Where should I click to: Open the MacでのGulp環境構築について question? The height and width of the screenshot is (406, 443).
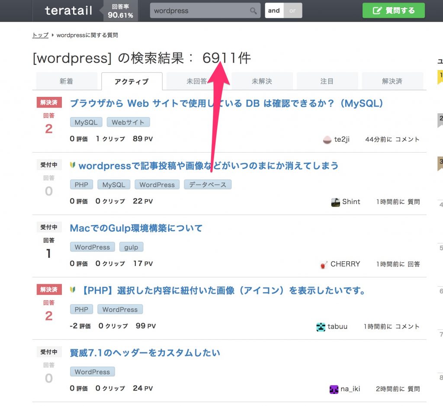[136, 228]
